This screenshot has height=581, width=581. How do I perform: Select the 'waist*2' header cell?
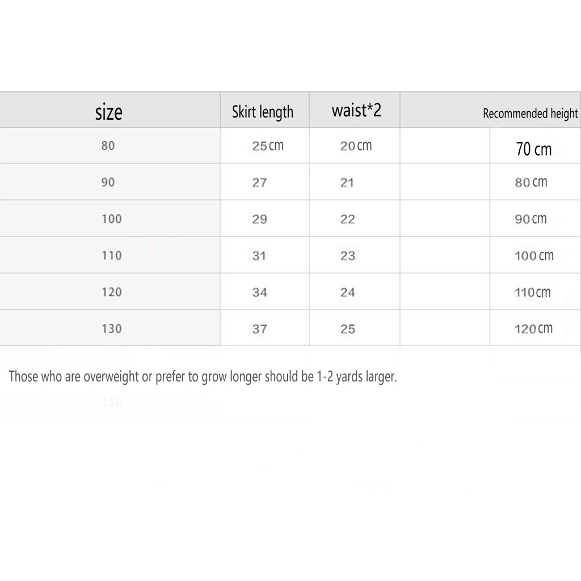pyautogui.click(x=356, y=110)
